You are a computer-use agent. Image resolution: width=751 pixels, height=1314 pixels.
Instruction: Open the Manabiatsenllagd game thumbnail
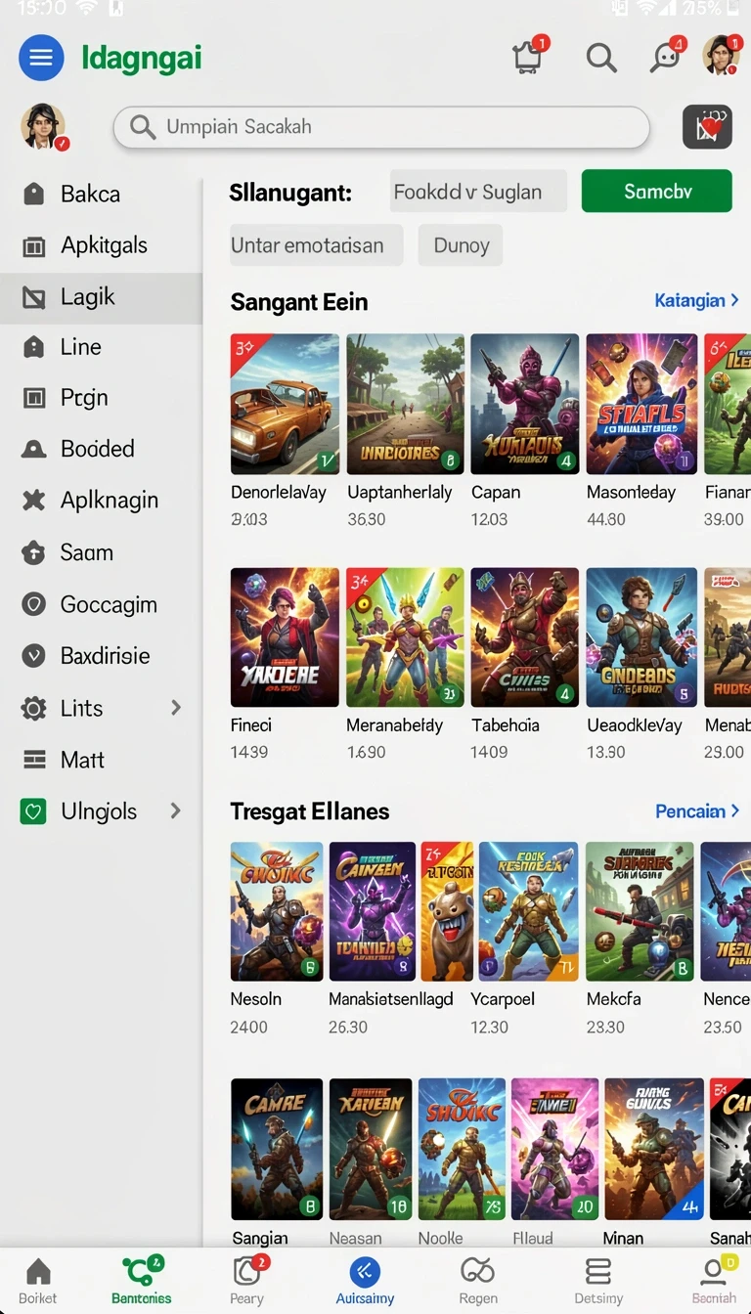point(372,911)
